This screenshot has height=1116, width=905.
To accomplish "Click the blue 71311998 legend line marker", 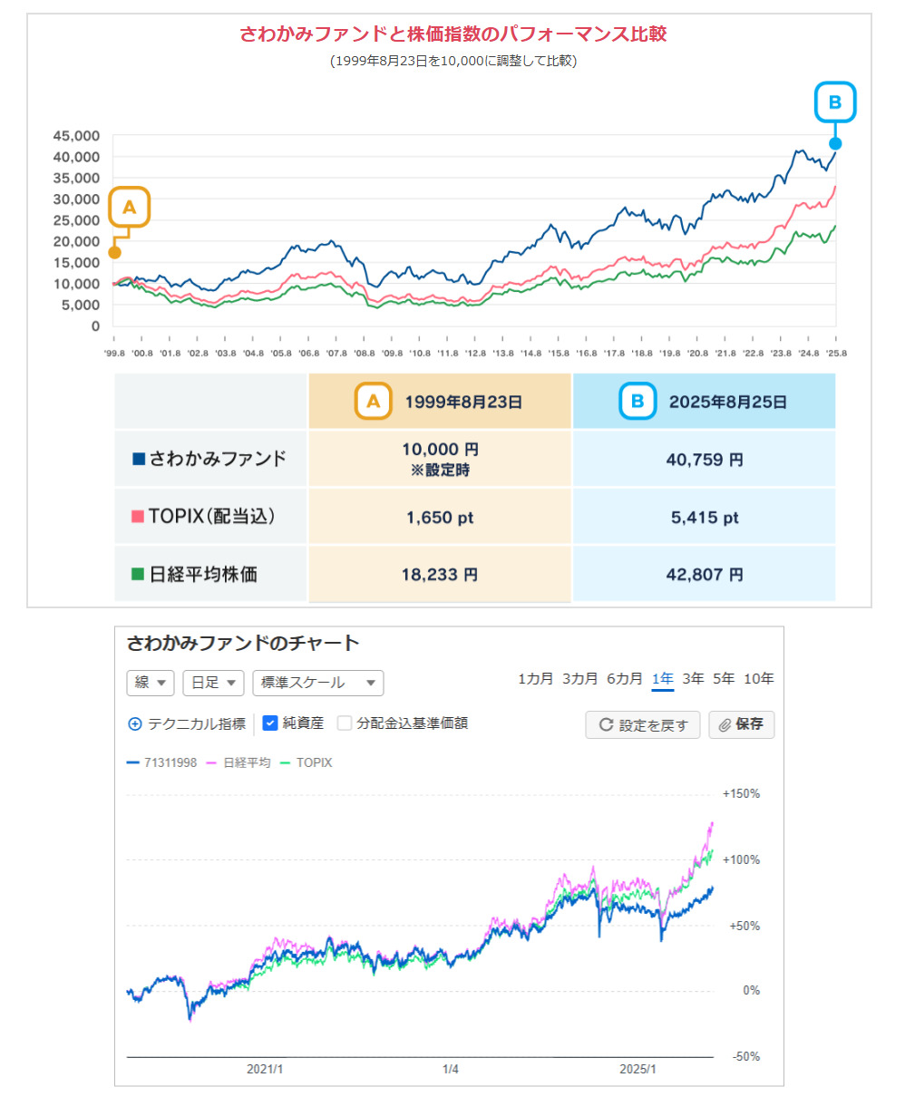I will (x=132, y=763).
